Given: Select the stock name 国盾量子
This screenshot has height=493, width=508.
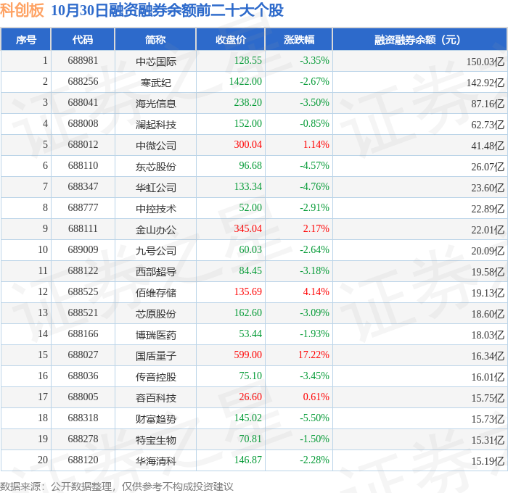Looking at the screenshot, I should [156, 356].
